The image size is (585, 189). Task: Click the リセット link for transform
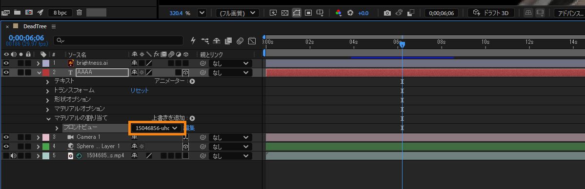139,91
